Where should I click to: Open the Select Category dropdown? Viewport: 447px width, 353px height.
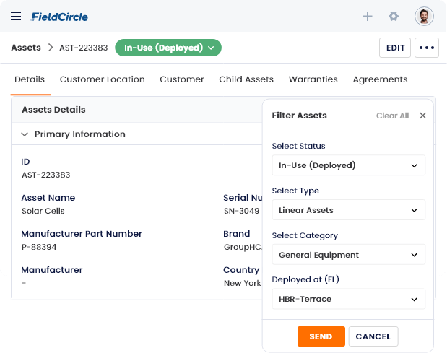coord(348,255)
